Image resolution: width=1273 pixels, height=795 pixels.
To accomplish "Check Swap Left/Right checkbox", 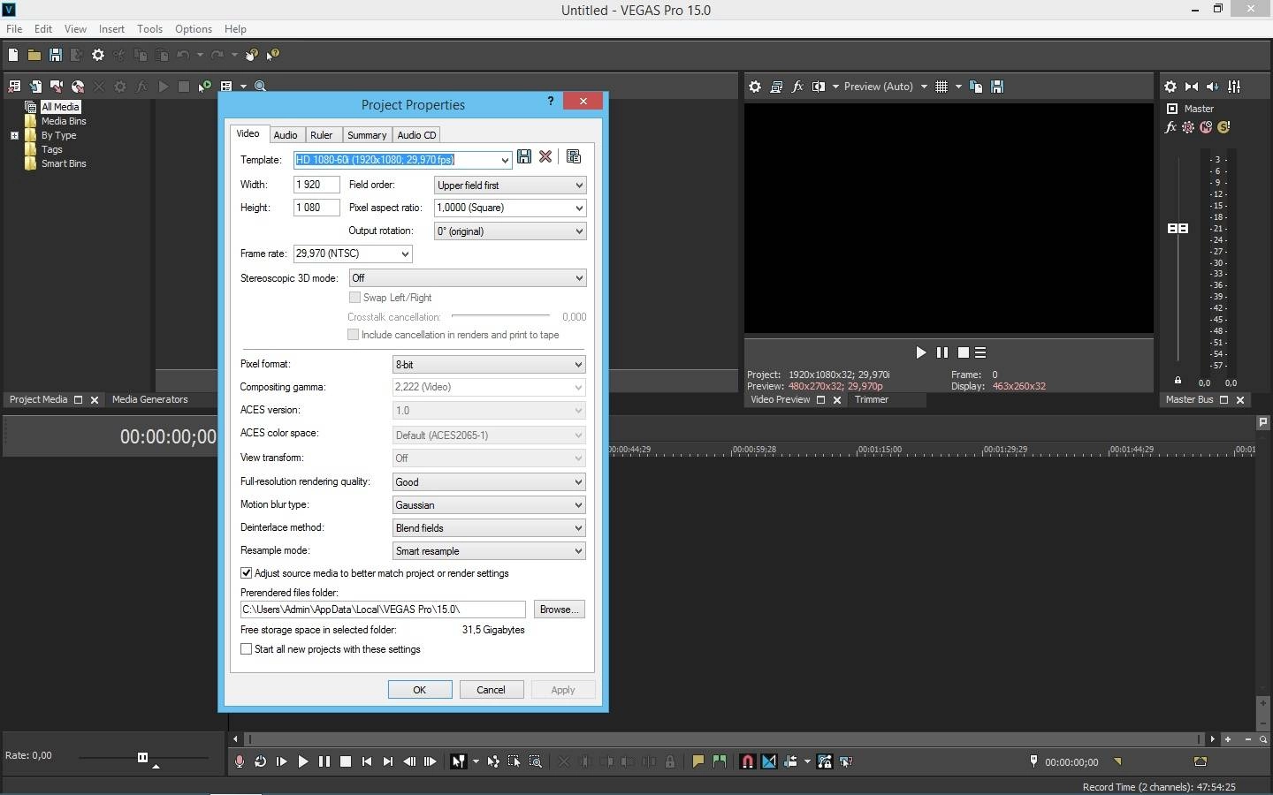I will [354, 298].
